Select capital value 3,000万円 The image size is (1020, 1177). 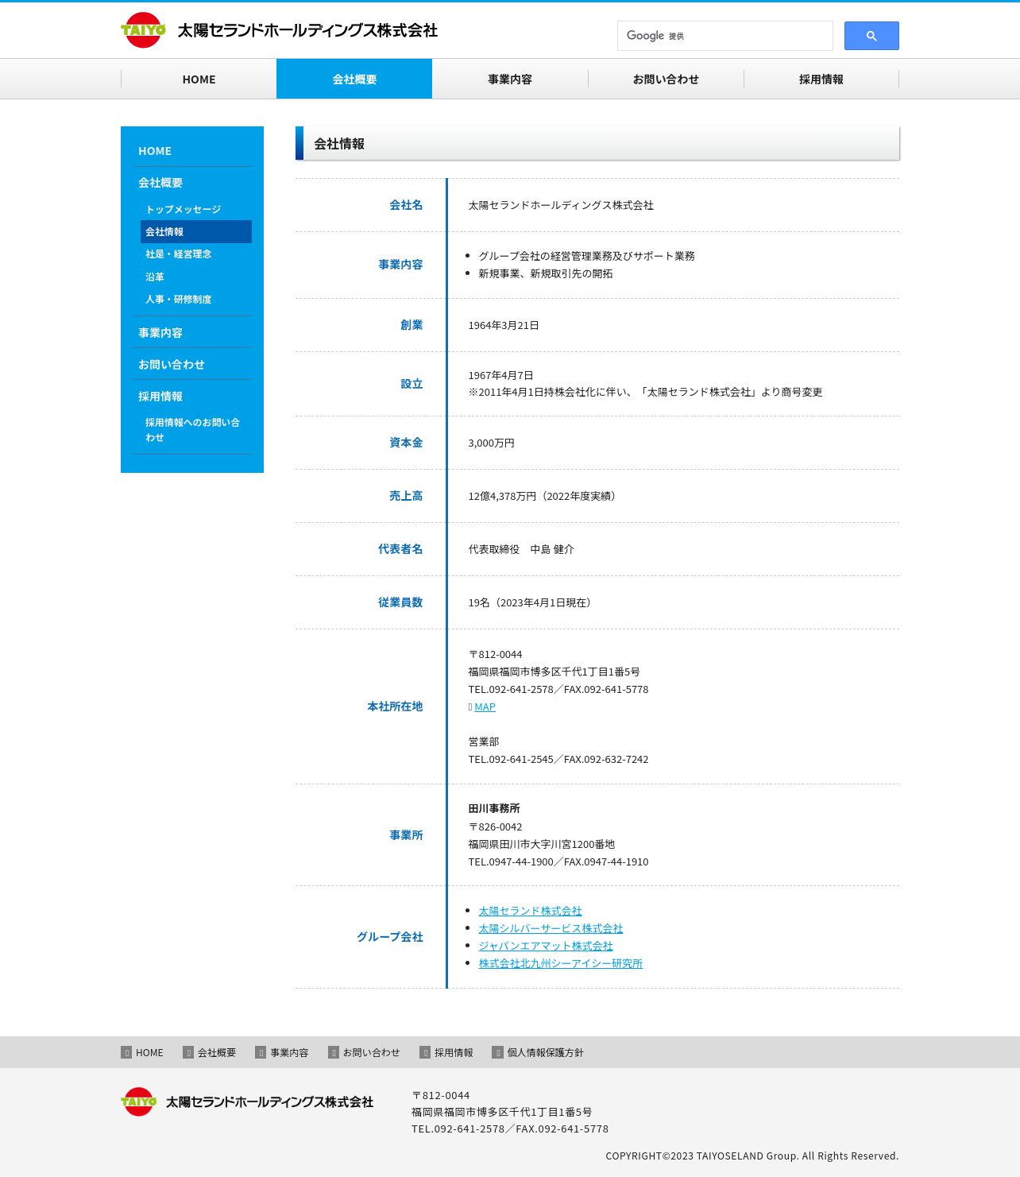[491, 443]
